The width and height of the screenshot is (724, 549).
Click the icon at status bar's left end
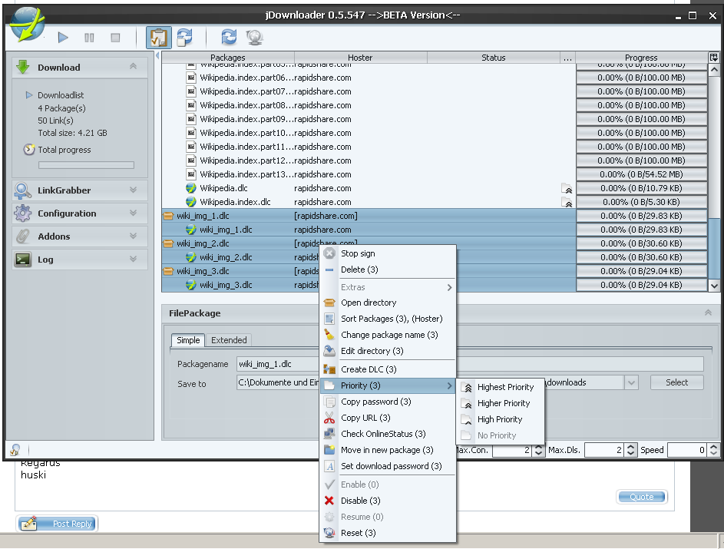15,450
